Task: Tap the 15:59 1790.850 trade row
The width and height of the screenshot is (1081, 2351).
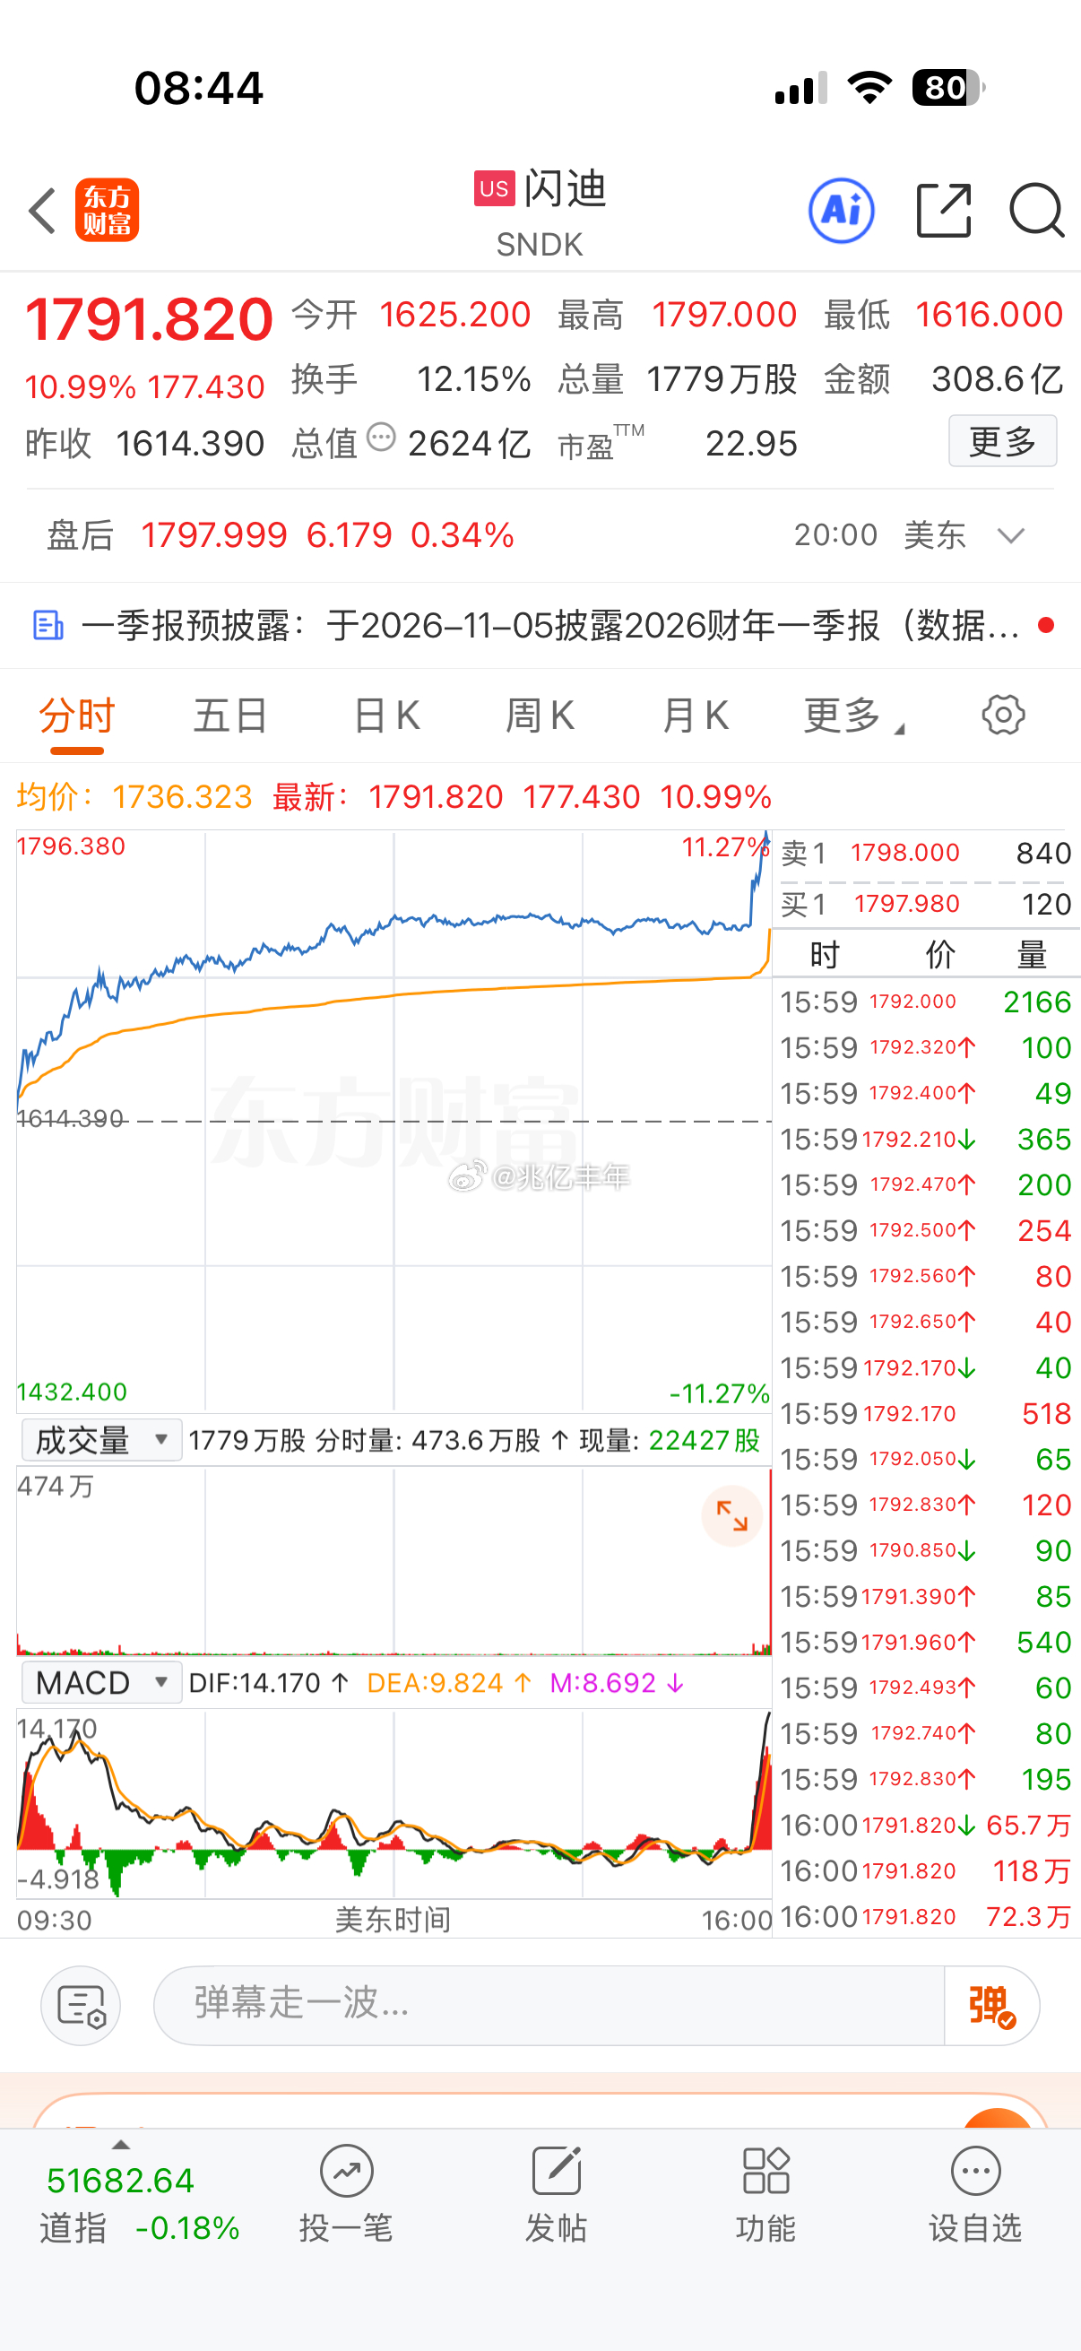Action: 926,1550
